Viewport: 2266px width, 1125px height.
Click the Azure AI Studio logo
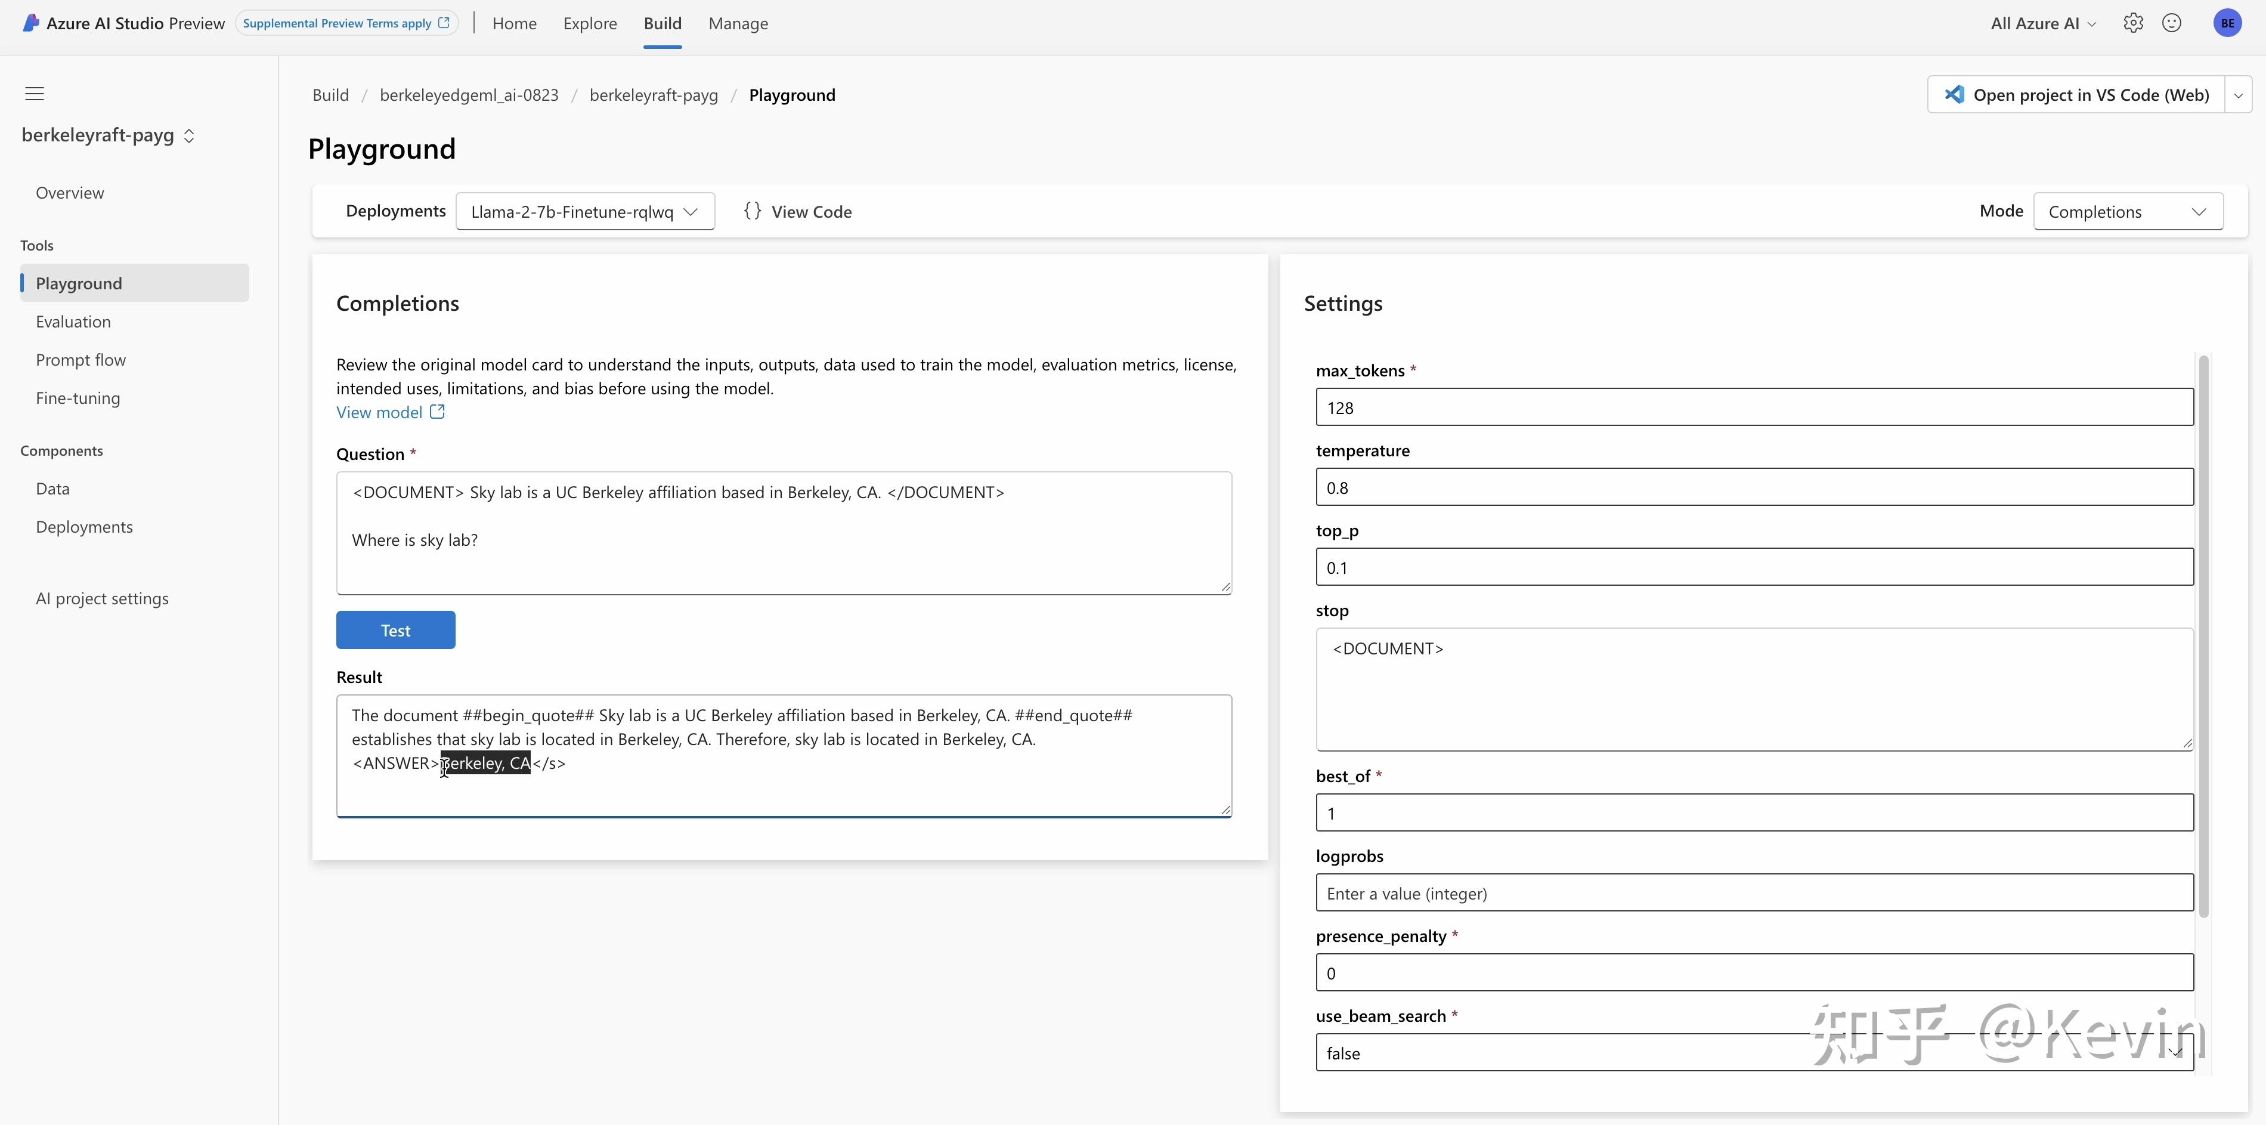pyautogui.click(x=32, y=24)
